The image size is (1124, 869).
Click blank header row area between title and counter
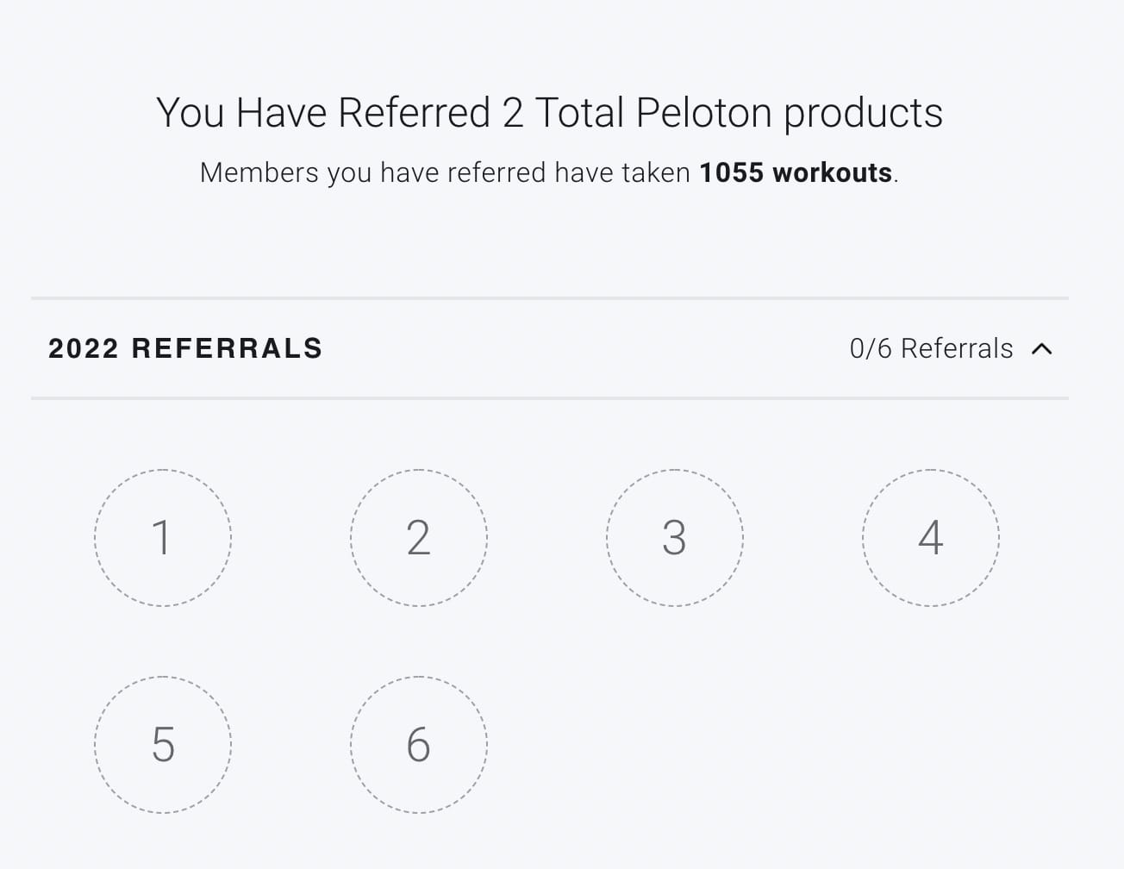point(586,348)
